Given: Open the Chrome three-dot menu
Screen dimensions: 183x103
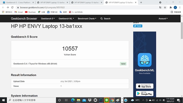Looking at the screenshot, I should [x=180, y=7].
